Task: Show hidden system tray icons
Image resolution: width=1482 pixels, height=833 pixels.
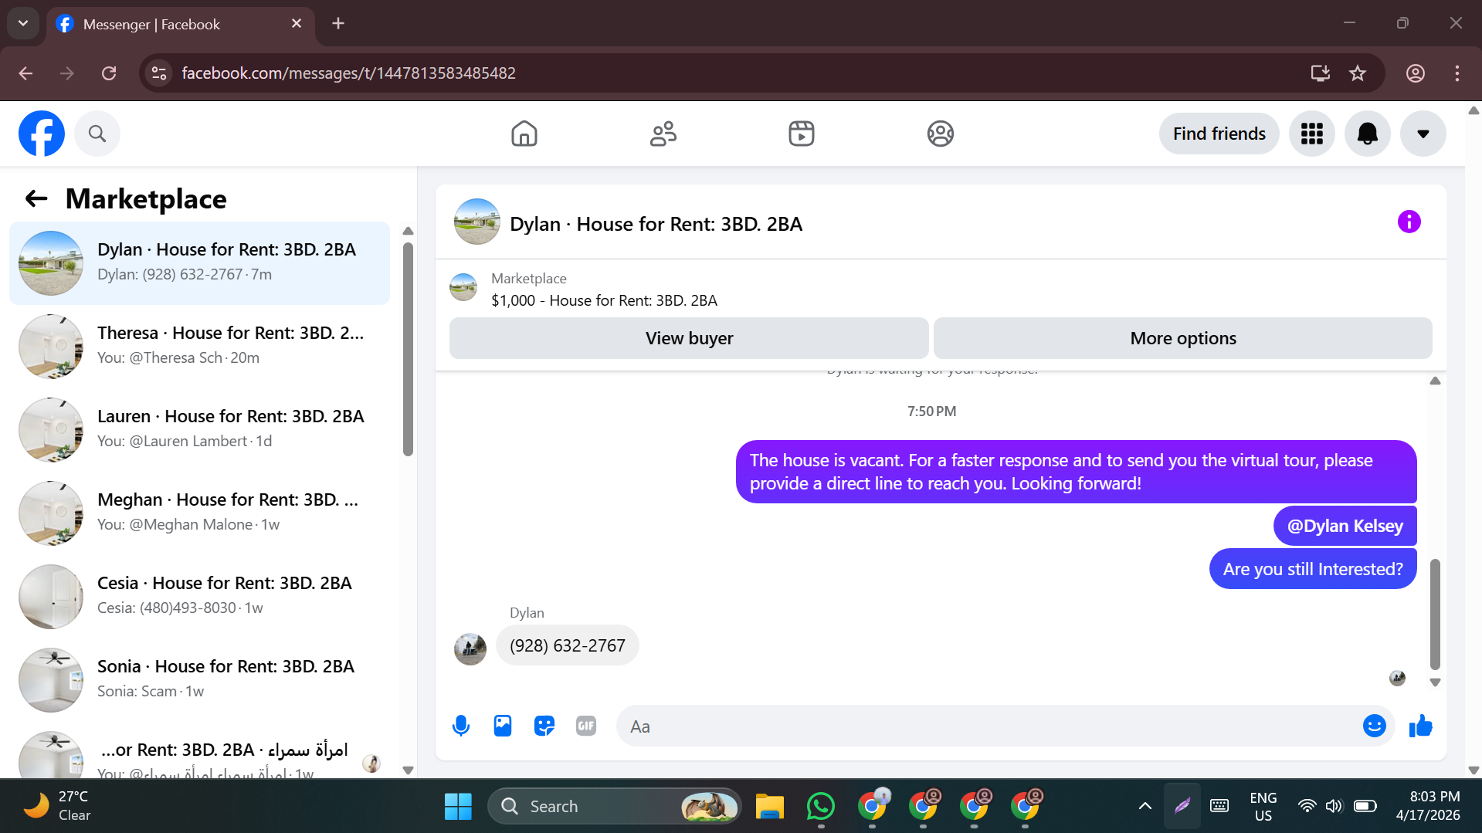Action: (1145, 806)
